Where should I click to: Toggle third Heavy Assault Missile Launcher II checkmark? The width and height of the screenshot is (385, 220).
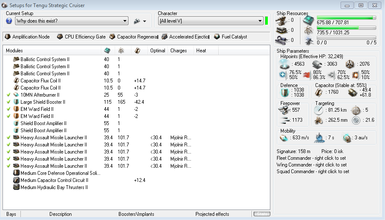click(x=9, y=152)
